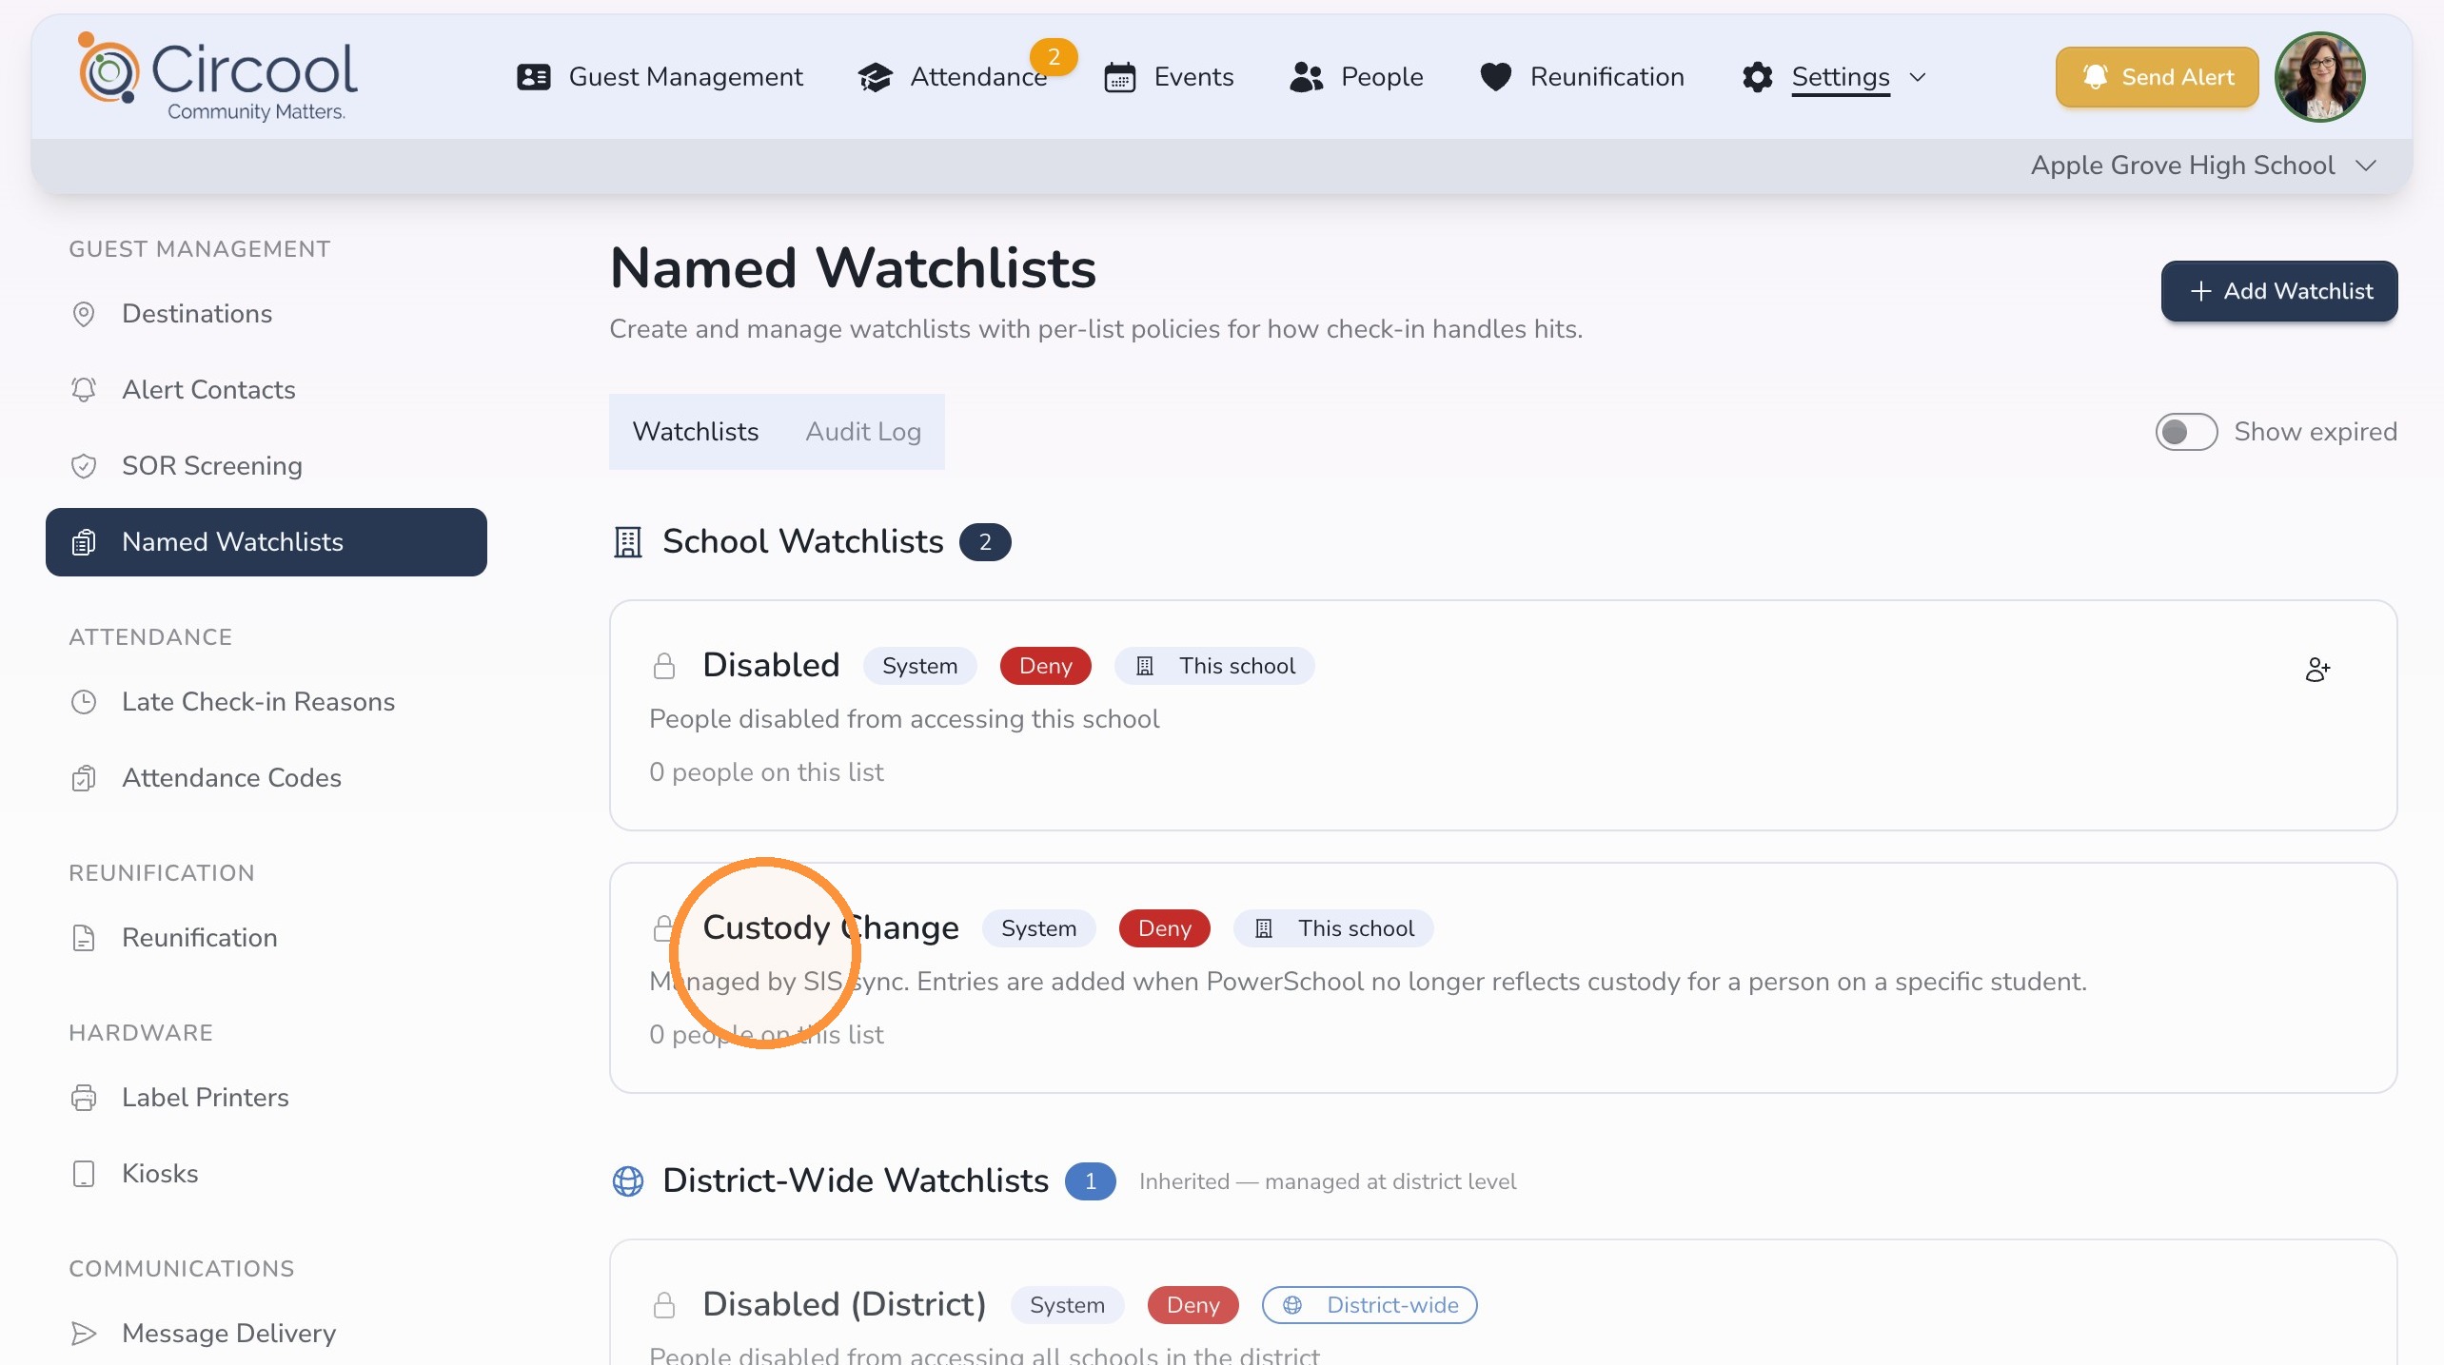Viewport: 2444px width, 1365px height.
Task: Click the Deny badge on Custody Change
Action: [1164, 928]
